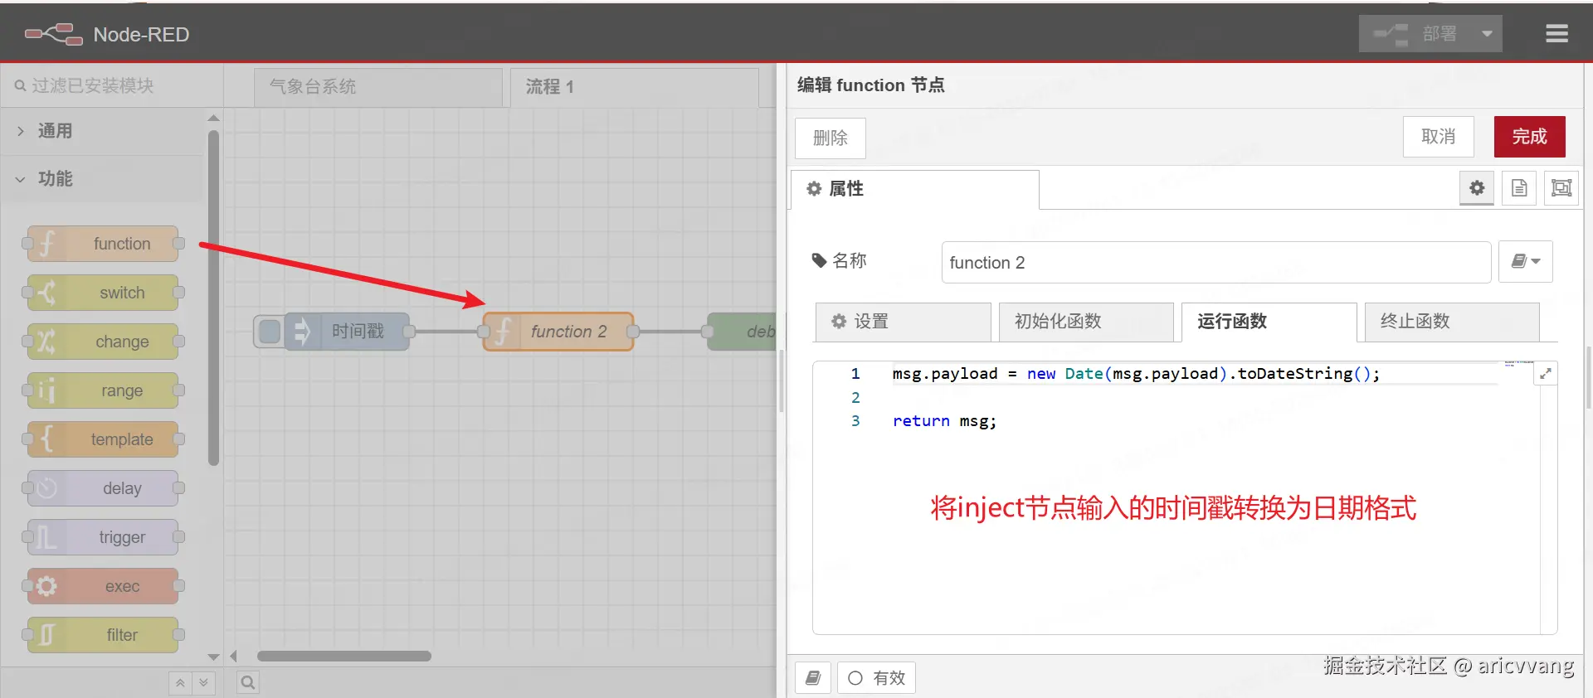Screen dimensions: 1593x698
Task: Focus the palette filter search box
Action: tap(111, 85)
